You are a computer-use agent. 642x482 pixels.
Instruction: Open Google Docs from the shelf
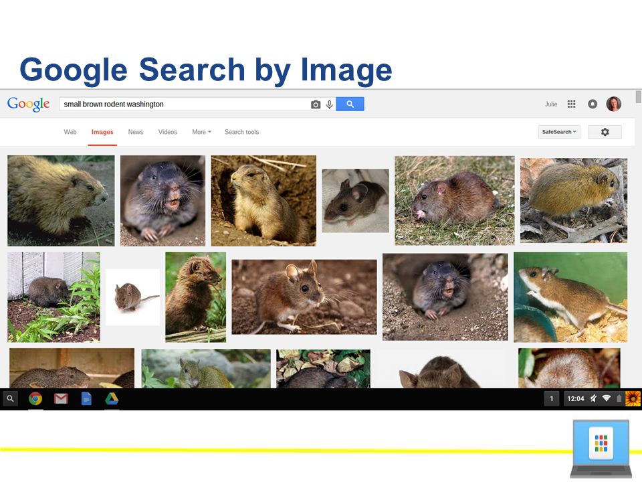(x=86, y=398)
